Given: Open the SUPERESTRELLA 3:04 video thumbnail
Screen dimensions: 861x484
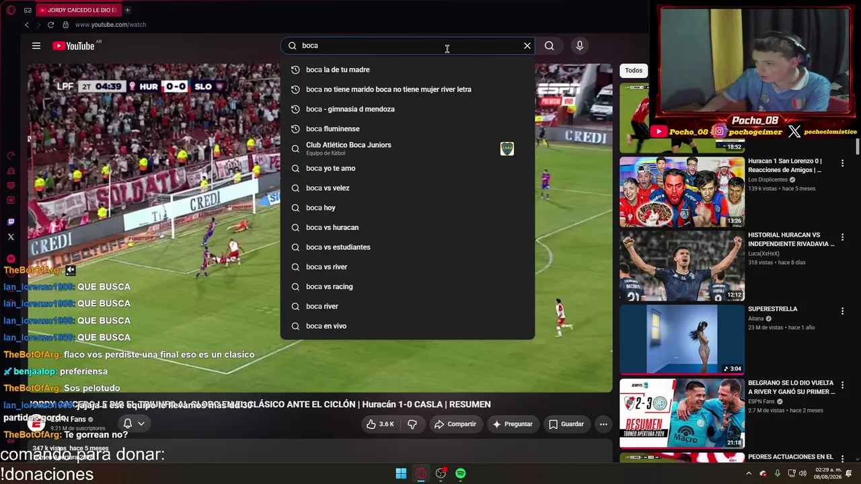Looking at the screenshot, I should pos(682,340).
